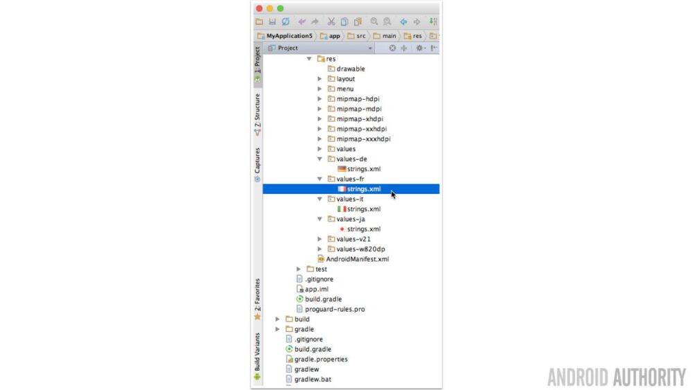Click the Cut scissors icon
Image resolution: width=693 pixels, height=390 pixels.
[331, 21]
